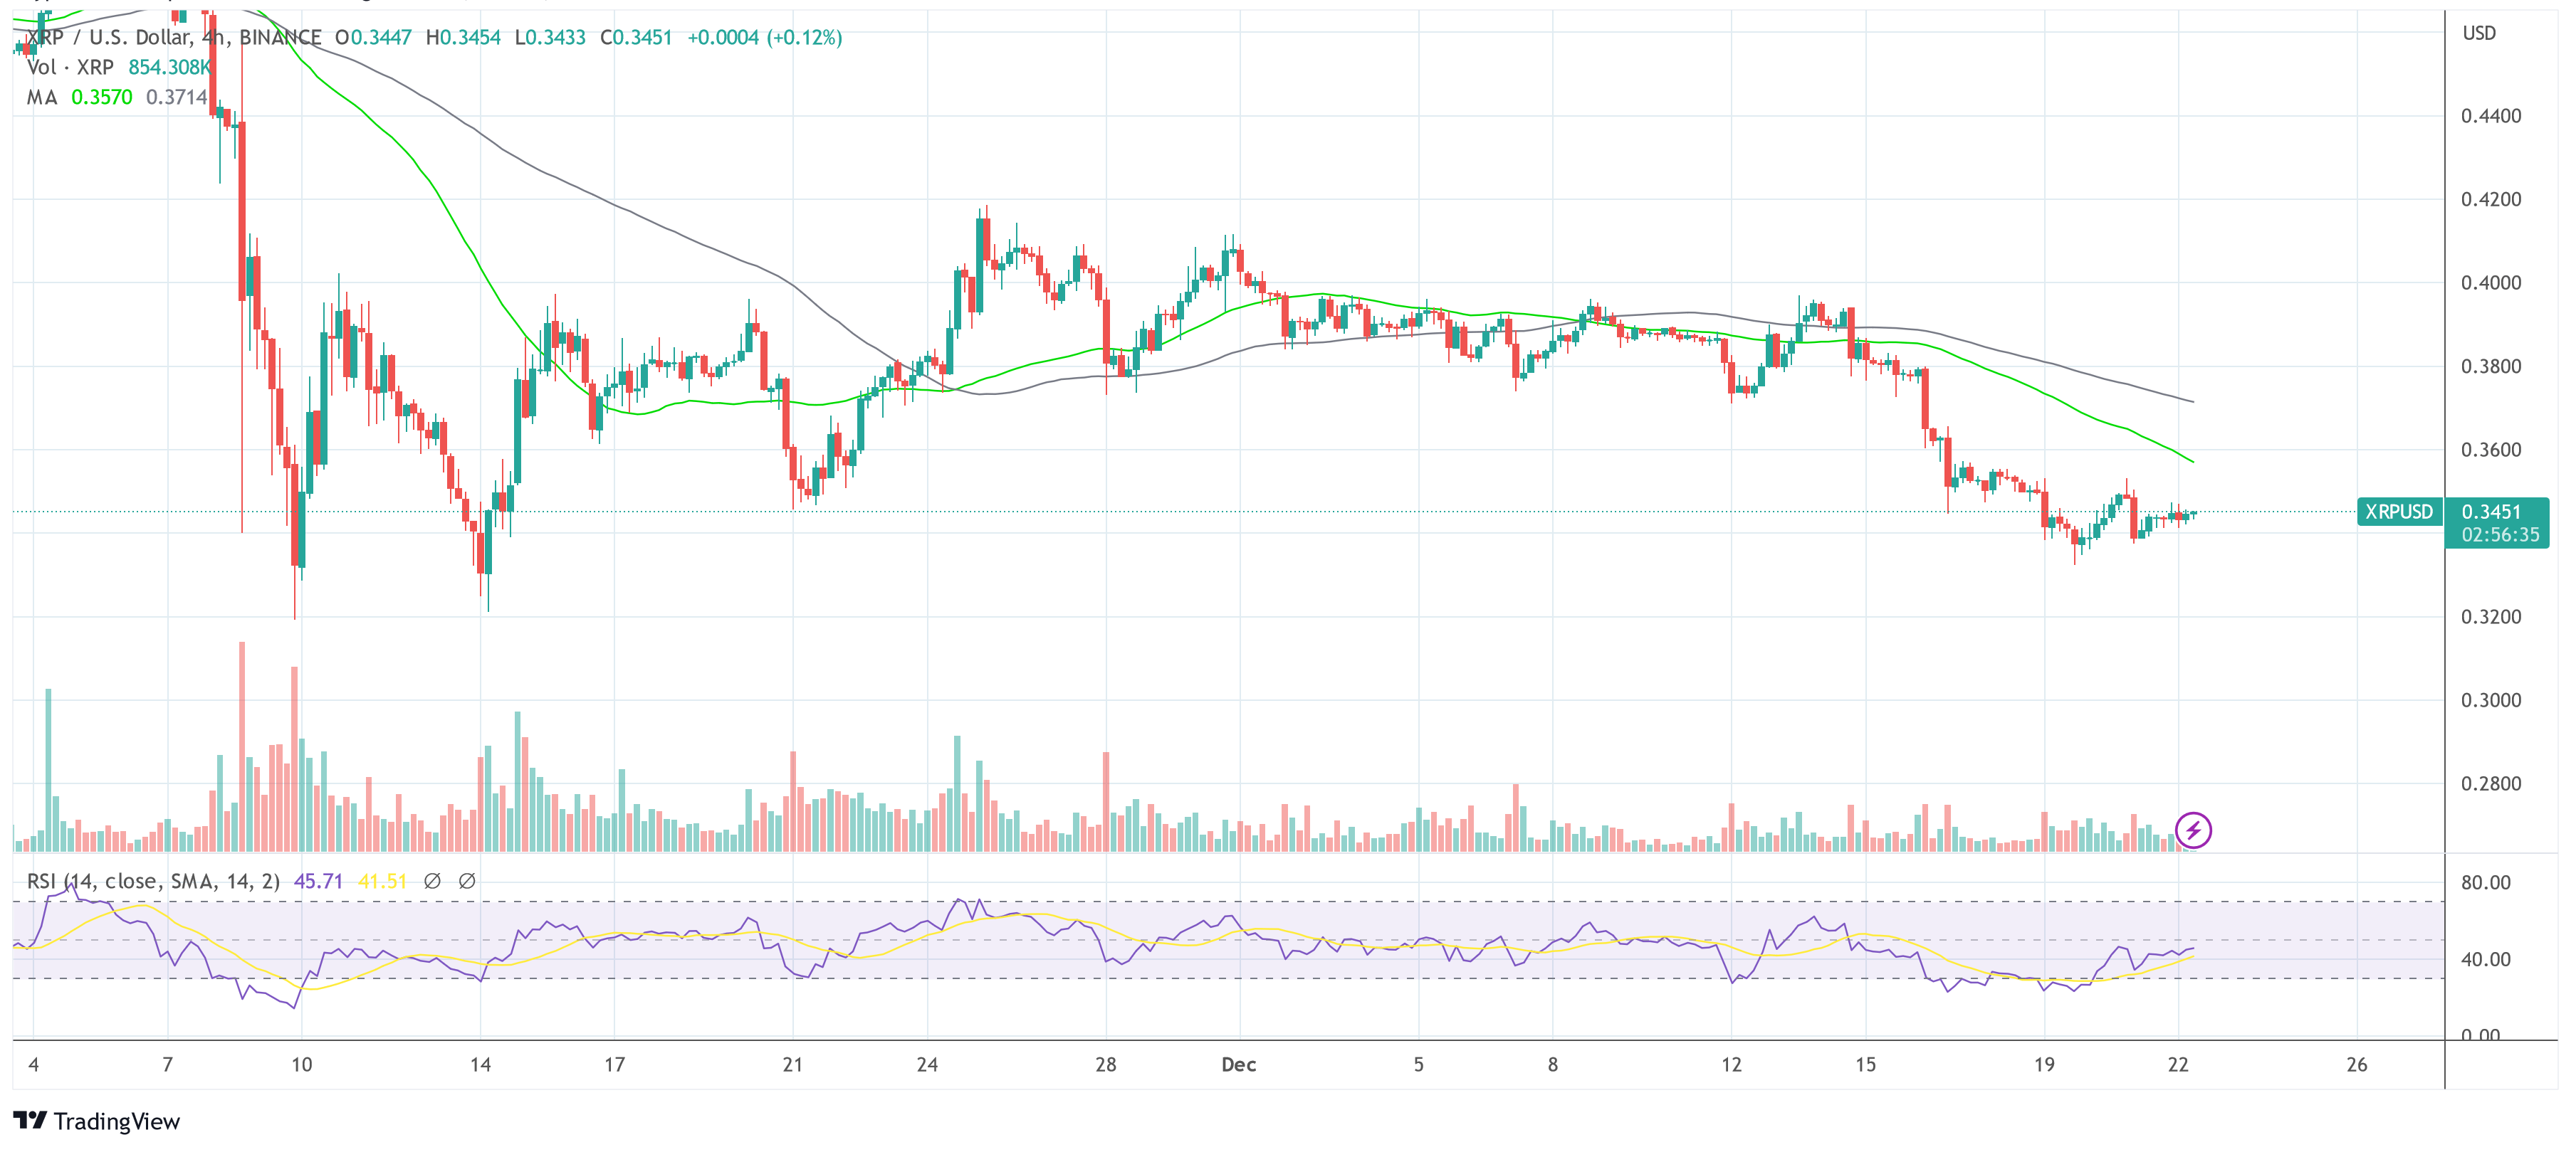This screenshot has width=2576, height=1152.
Task: Open the TradingView logo link
Action: [x=97, y=1121]
